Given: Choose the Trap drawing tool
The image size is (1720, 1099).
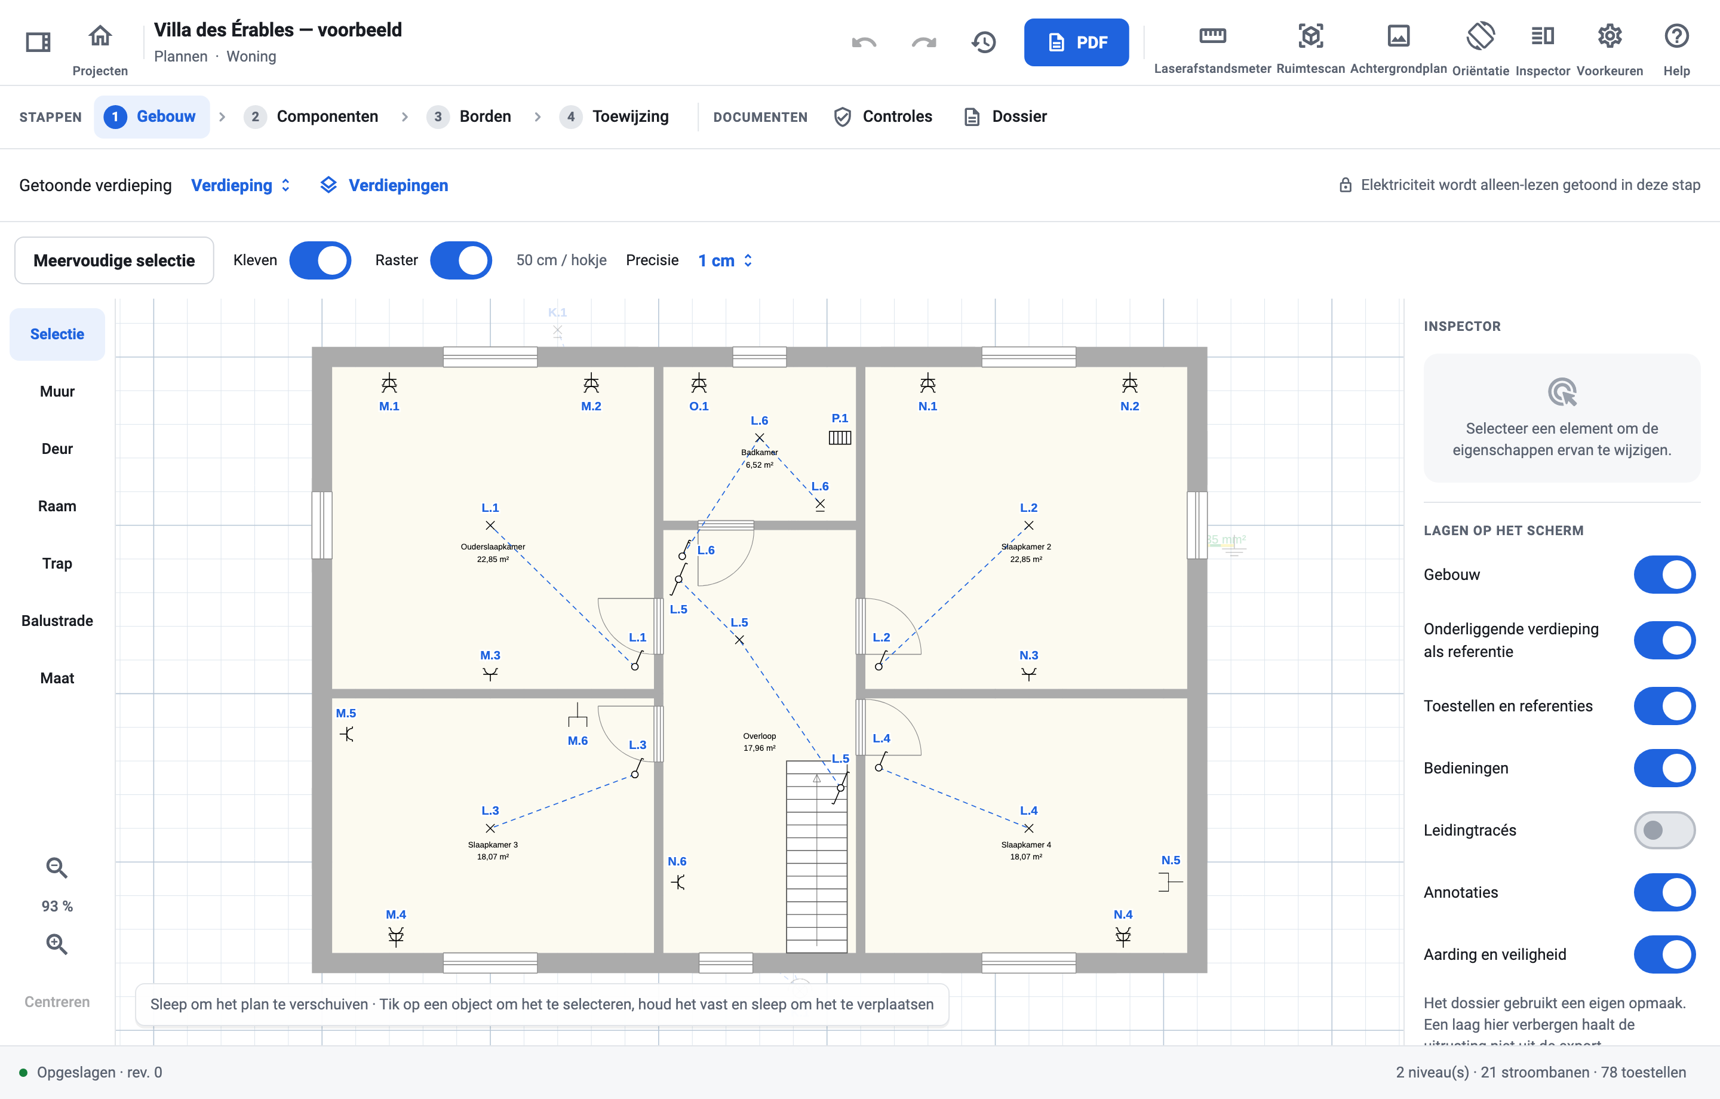Looking at the screenshot, I should tap(57, 563).
